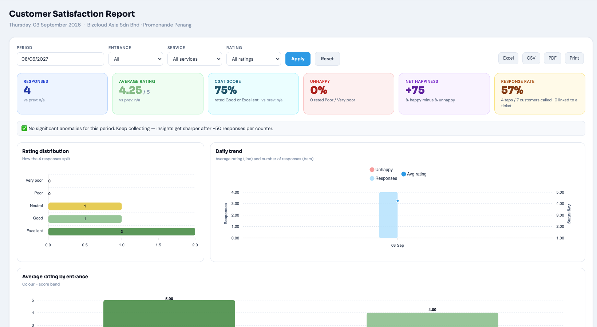Export report to Excel
The image size is (597, 327).
pos(509,58)
